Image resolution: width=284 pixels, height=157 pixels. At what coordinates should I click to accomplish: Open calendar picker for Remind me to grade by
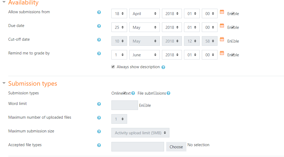(x=222, y=53)
